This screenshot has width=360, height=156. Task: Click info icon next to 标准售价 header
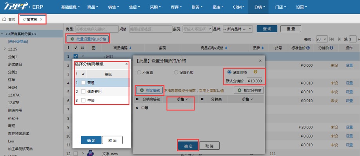pyautogui.click(x=308, y=48)
